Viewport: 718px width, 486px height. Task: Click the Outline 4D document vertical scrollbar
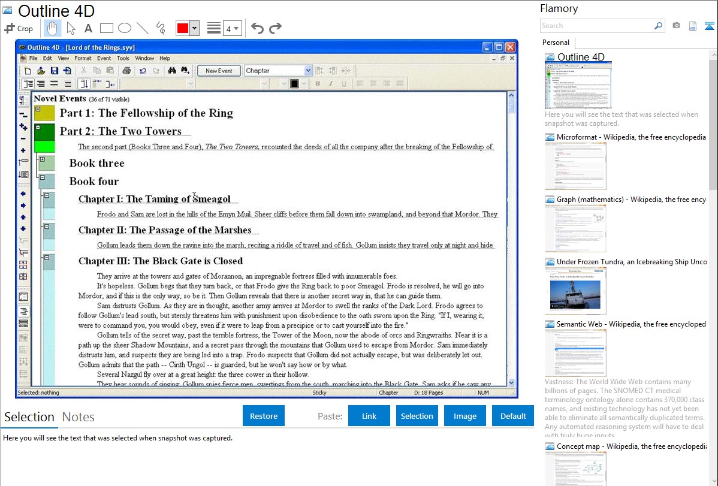[x=511, y=239]
